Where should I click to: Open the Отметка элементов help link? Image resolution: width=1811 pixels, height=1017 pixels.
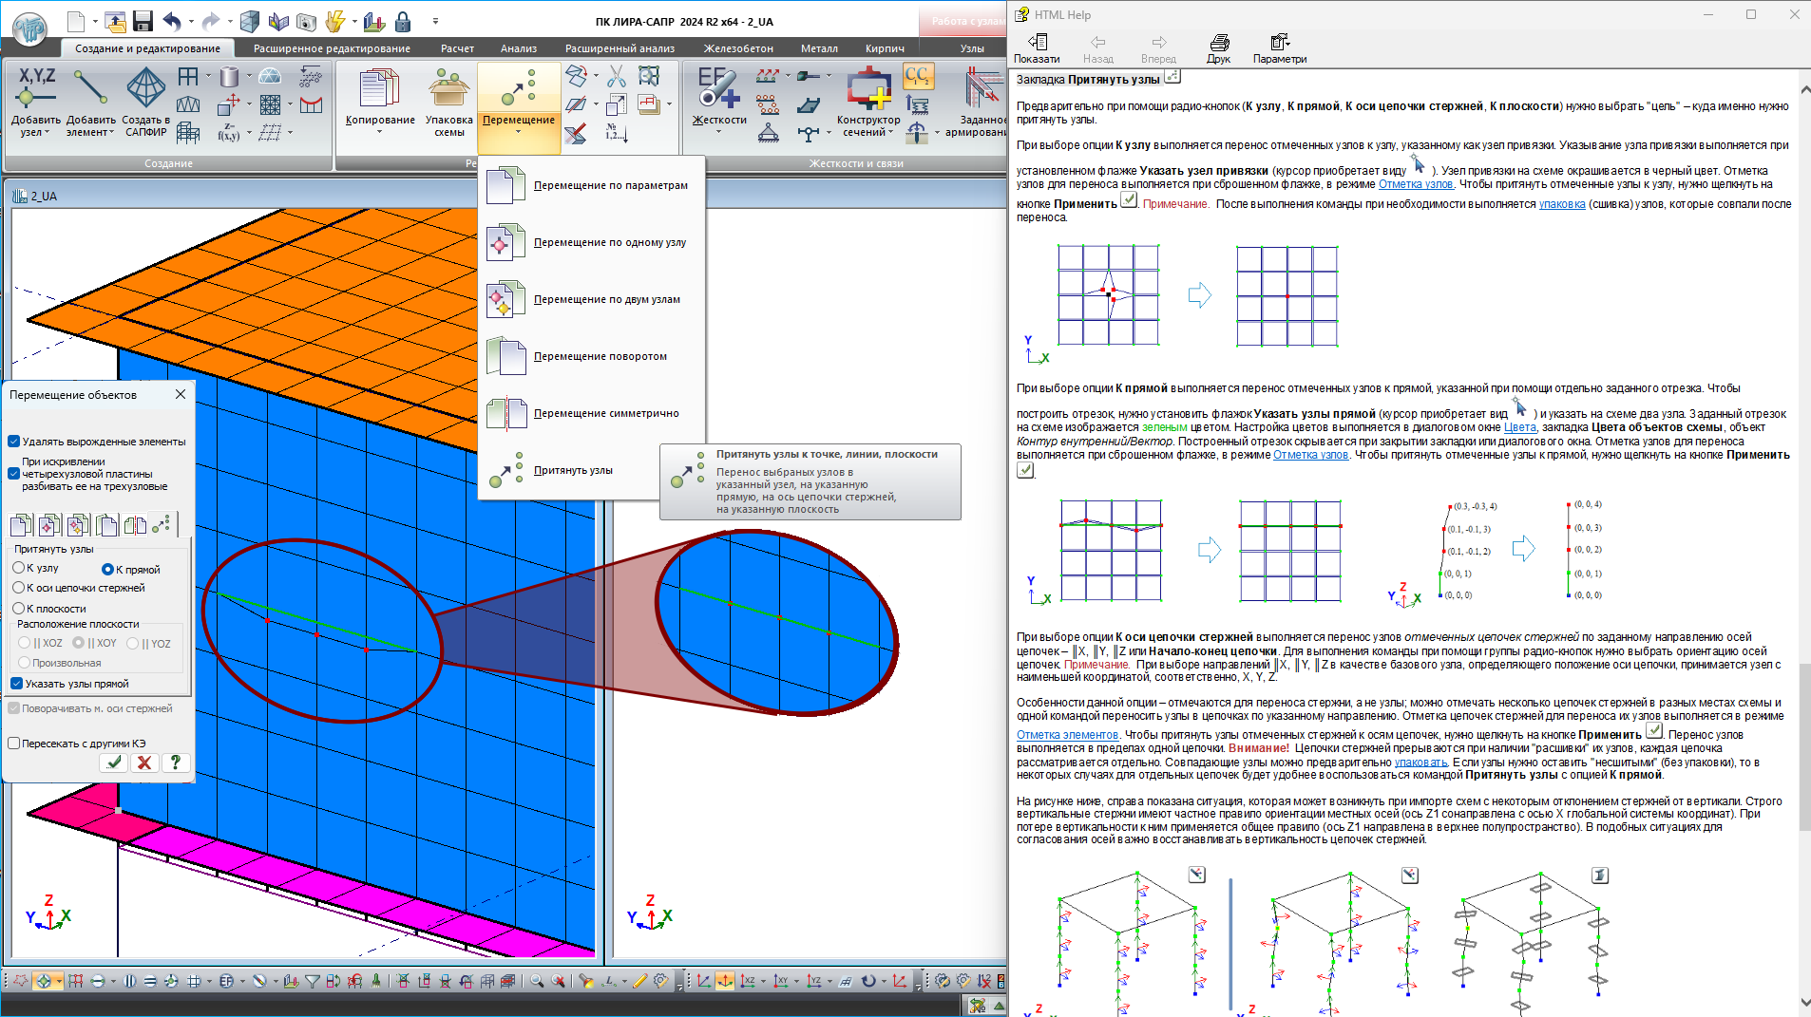(1067, 735)
